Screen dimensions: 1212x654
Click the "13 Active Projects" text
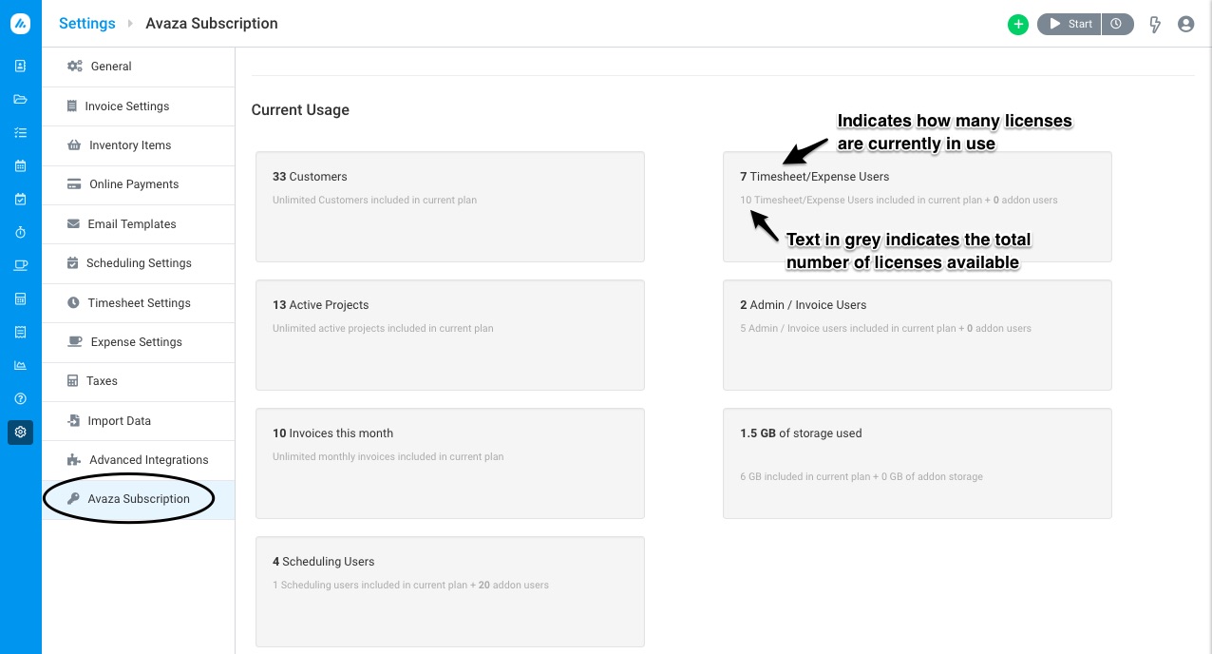pyautogui.click(x=320, y=305)
